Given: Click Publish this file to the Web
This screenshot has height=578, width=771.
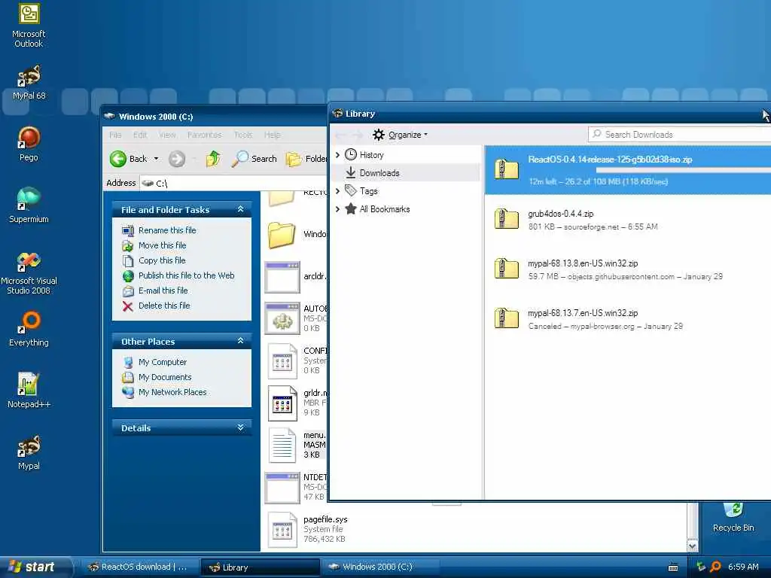Looking at the screenshot, I should 187,275.
